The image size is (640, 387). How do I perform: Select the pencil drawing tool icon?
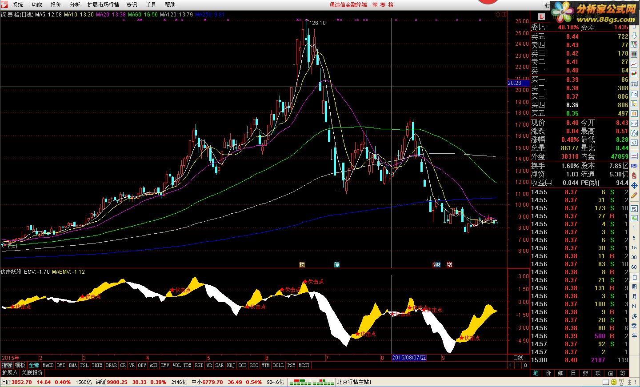point(634,196)
